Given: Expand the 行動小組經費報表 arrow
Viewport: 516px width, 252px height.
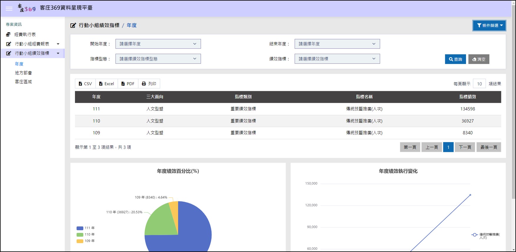Looking at the screenshot, I should pyautogui.click(x=58, y=44).
